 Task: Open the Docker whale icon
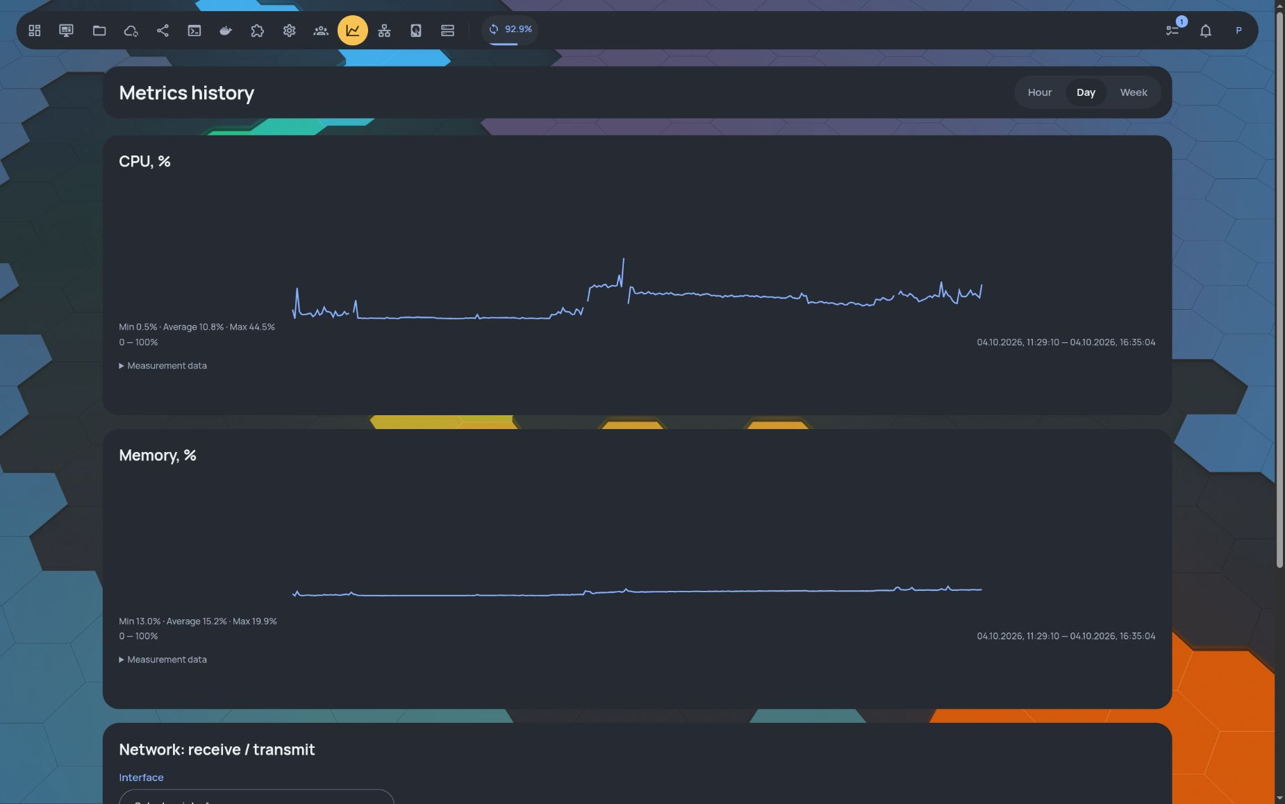tap(226, 31)
